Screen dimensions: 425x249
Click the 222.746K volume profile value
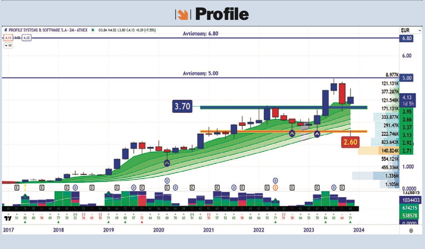click(x=390, y=134)
